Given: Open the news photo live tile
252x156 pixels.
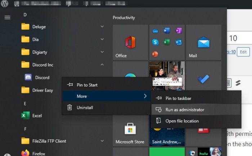Looking at the screenshot, I should coord(167,76).
